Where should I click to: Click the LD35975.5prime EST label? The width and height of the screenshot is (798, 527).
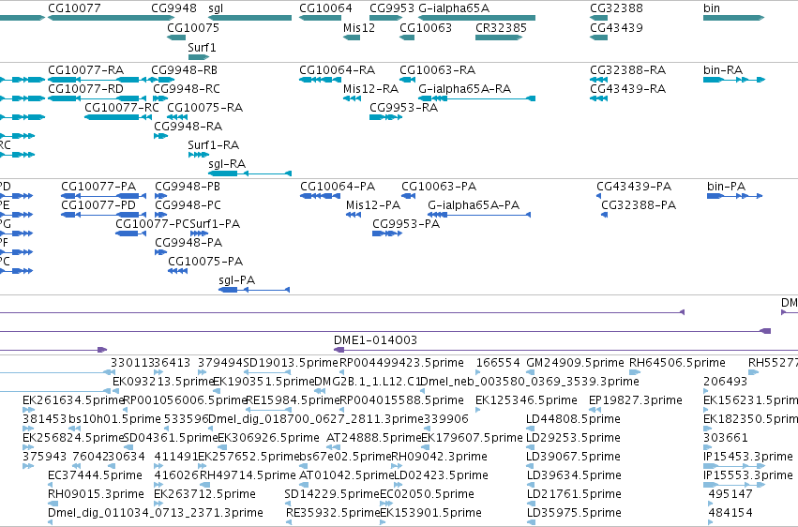click(574, 513)
